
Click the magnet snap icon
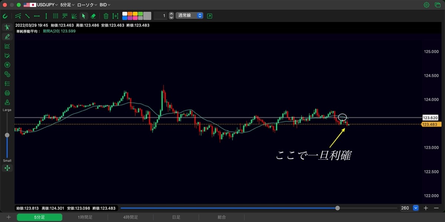point(5,16)
